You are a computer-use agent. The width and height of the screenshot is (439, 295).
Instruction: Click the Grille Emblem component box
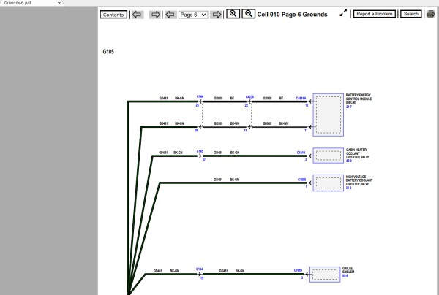point(325,275)
